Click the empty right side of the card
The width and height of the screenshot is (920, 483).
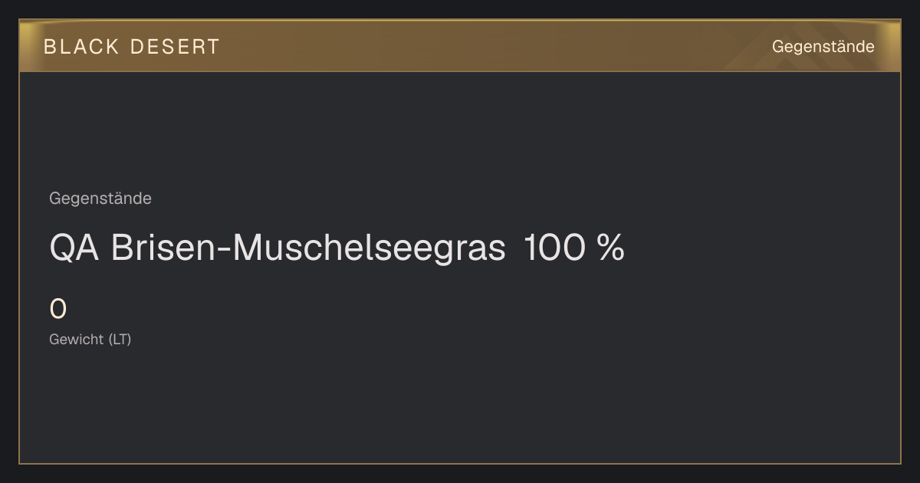767,268
